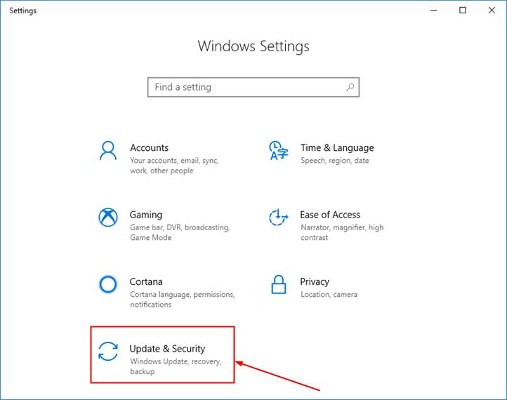Viewport: 507px width, 400px height.
Task: Focus the "Find a setting" search field
Action: coord(253,87)
